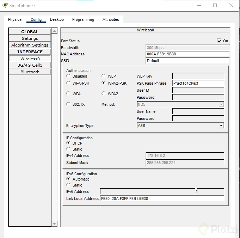This screenshot has height=238, width=240.
Task: Set IPv6 Configuration to Automatic
Action: (68, 179)
